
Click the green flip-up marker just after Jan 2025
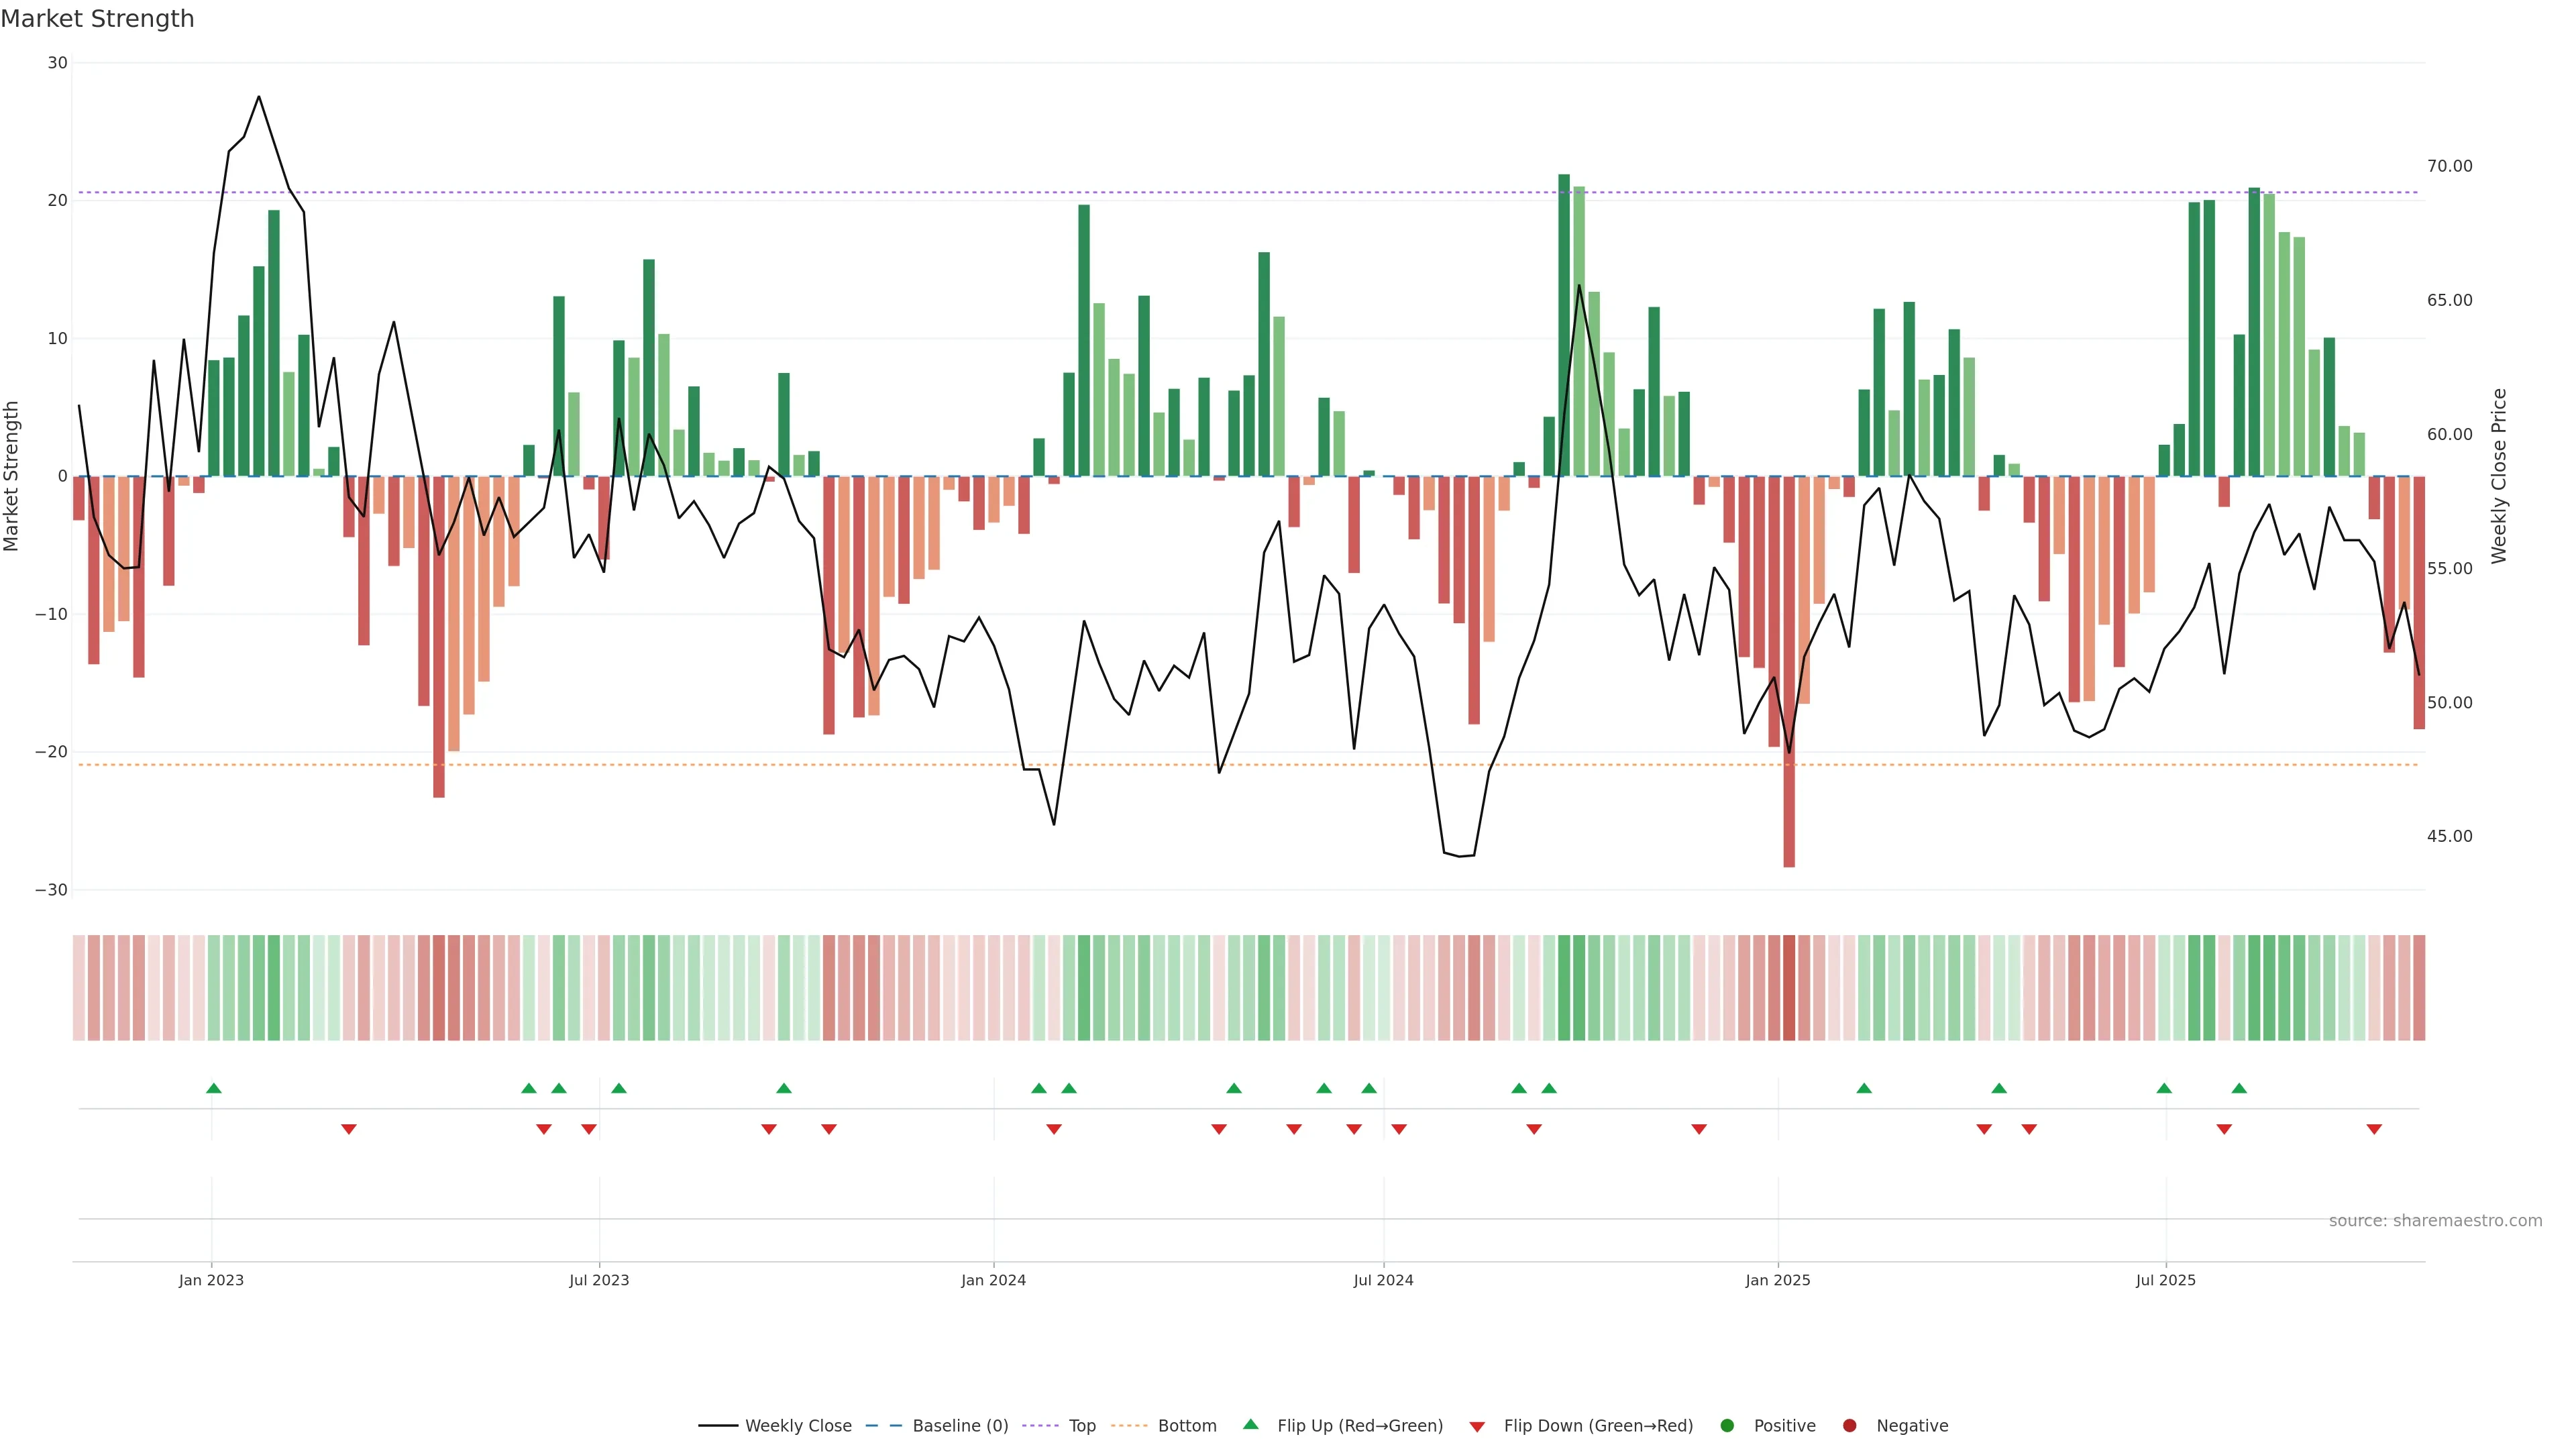(1863, 1088)
